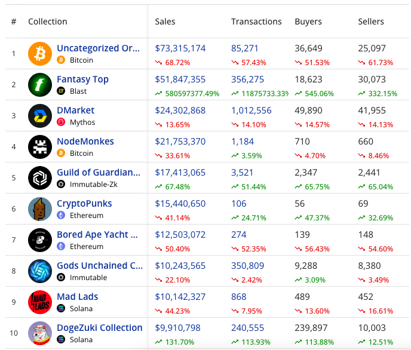Open the Bored Ape Yacht ... link

tap(97, 235)
